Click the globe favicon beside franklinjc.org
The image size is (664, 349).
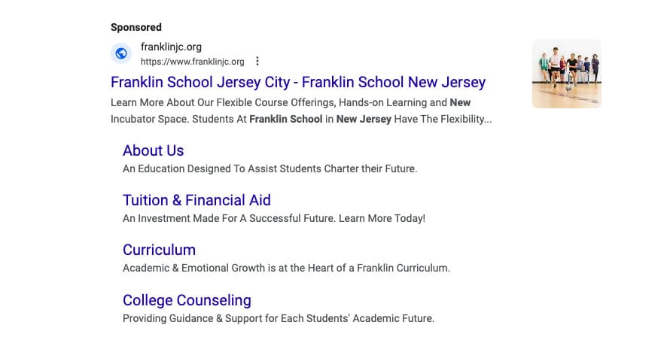click(121, 53)
